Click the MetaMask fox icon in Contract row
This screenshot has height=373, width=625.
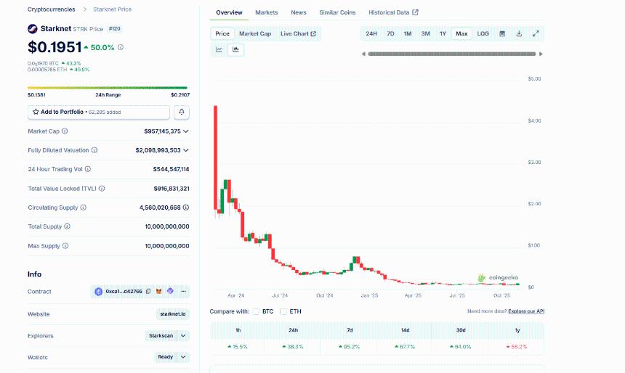click(x=158, y=292)
